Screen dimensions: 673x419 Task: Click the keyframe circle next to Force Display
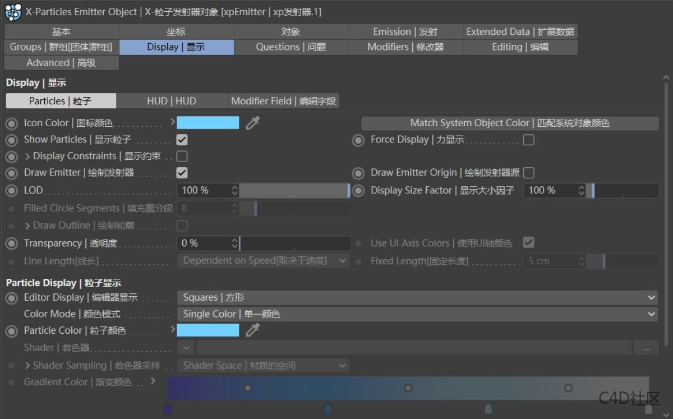[x=358, y=140]
